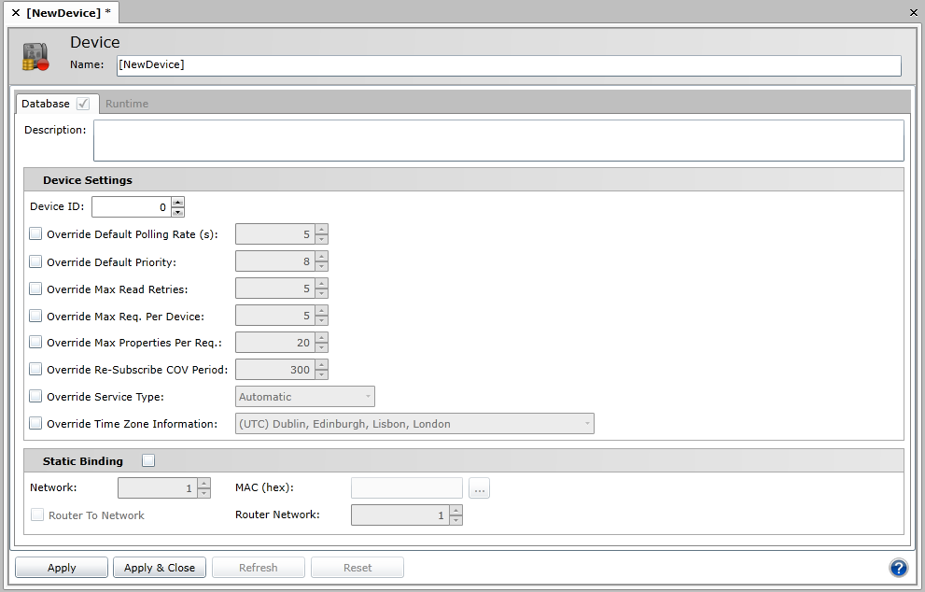Switch to the Database tab

pyautogui.click(x=46, y=104)
